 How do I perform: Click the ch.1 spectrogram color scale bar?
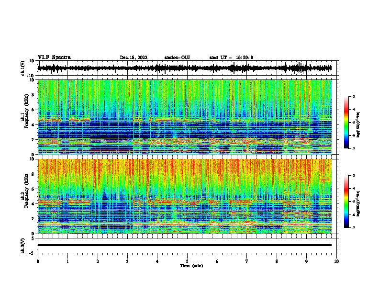(x=346, y=123)
